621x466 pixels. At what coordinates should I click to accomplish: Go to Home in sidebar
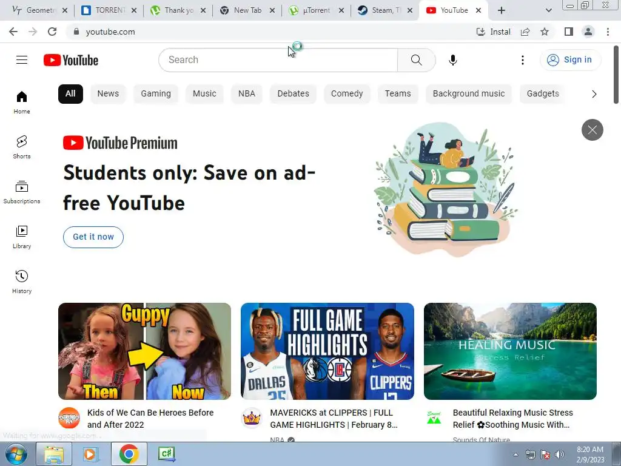pos(22,102)
